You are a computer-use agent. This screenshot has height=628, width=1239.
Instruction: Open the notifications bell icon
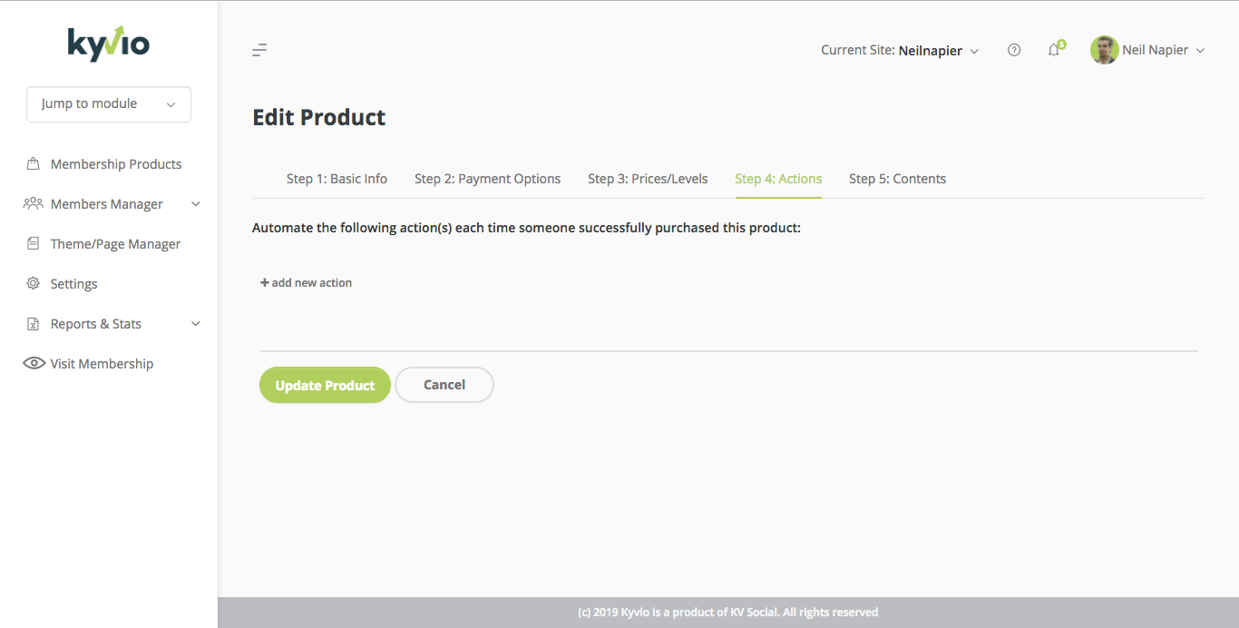pos(1054,50)
